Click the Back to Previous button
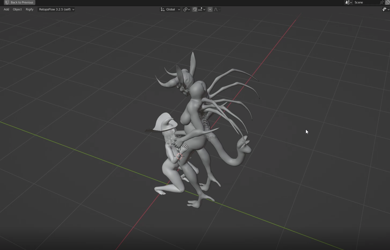Image resolution: width=390 pixels, height=250 pixels. [x=19, y=2]
